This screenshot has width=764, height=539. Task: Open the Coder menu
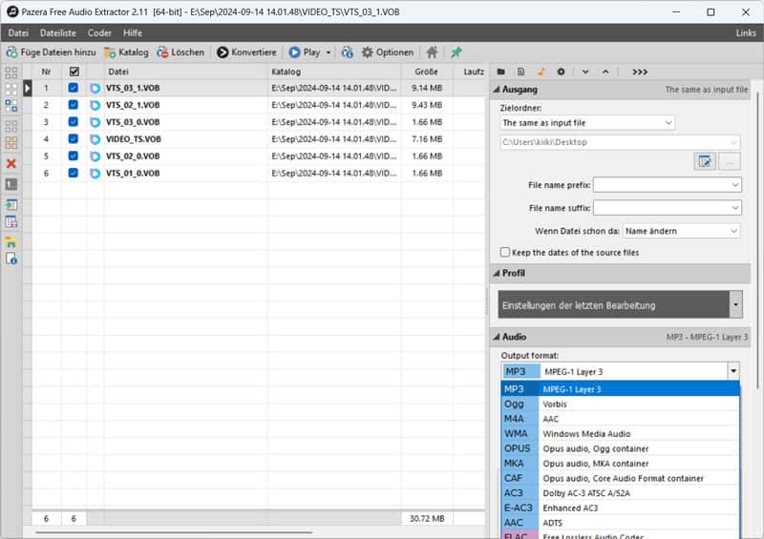99,33
